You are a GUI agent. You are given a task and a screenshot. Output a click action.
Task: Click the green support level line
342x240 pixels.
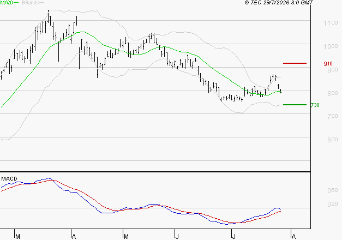click(295, 105)
